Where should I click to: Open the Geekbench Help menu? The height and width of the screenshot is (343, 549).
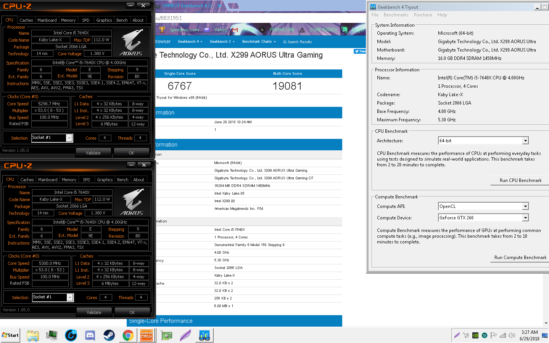442,15
